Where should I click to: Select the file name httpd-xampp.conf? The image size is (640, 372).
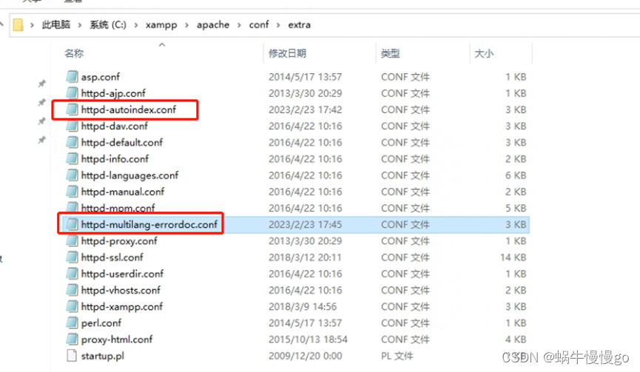click(121, 307)
